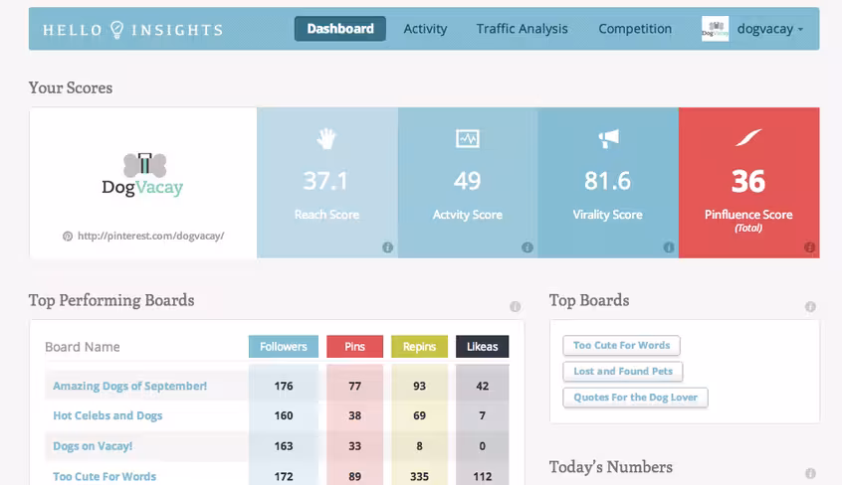The height and width of the screenshot is (485, 842).
Task: Open info icon on Virality Score tile
Action: 669,247
